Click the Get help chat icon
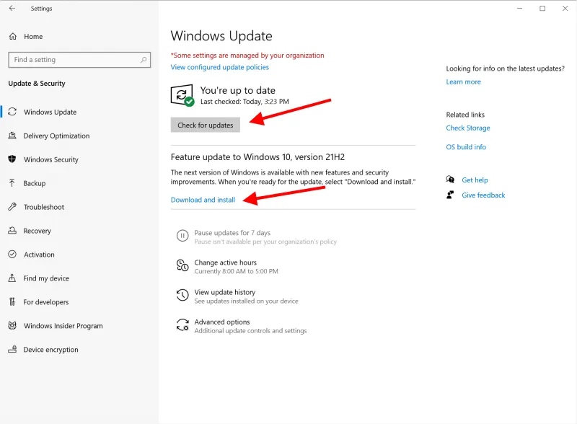 tap(450, 180)
